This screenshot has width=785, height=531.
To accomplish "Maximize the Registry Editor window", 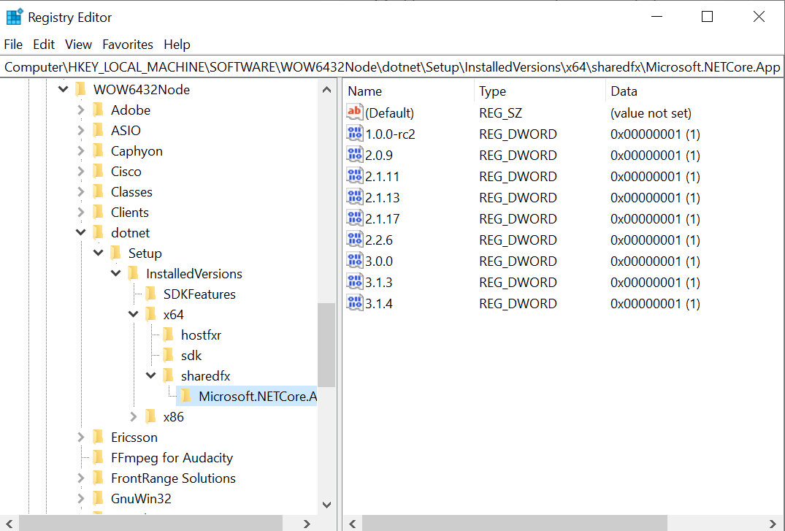I will [x=707, y=17].
